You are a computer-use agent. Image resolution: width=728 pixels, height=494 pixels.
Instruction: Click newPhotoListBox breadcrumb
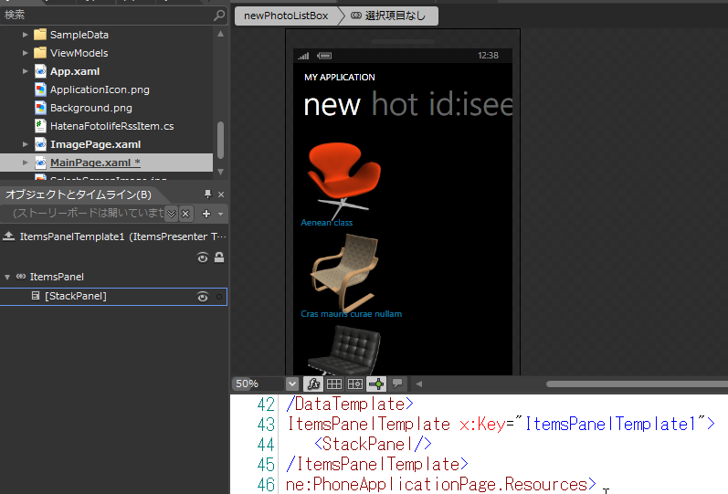tap(286, 16)
